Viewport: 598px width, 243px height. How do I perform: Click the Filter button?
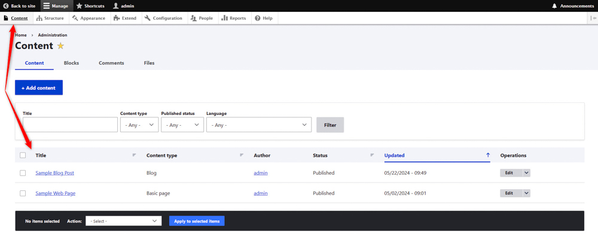[x=330, y=124]
